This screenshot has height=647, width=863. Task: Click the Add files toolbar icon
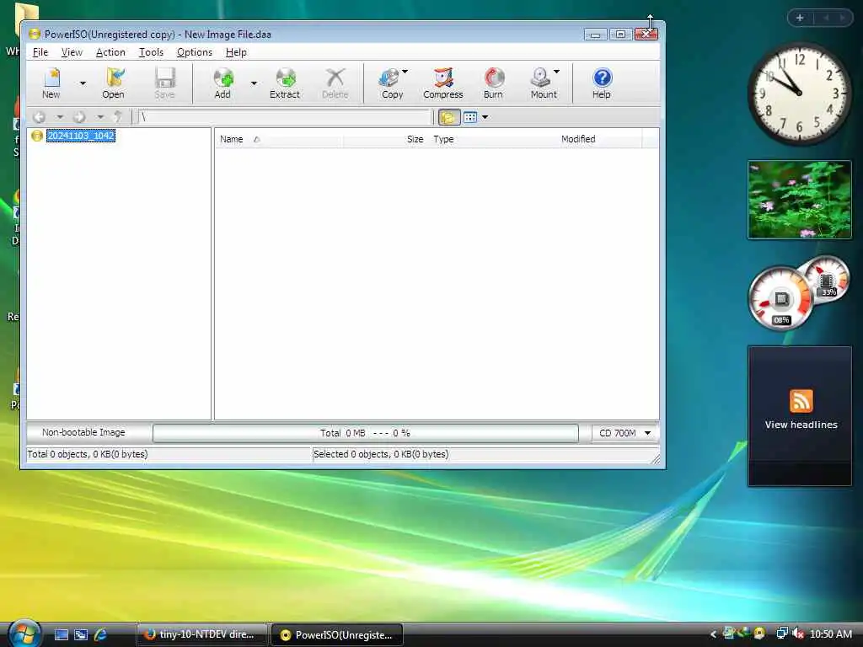pos(222,83)
